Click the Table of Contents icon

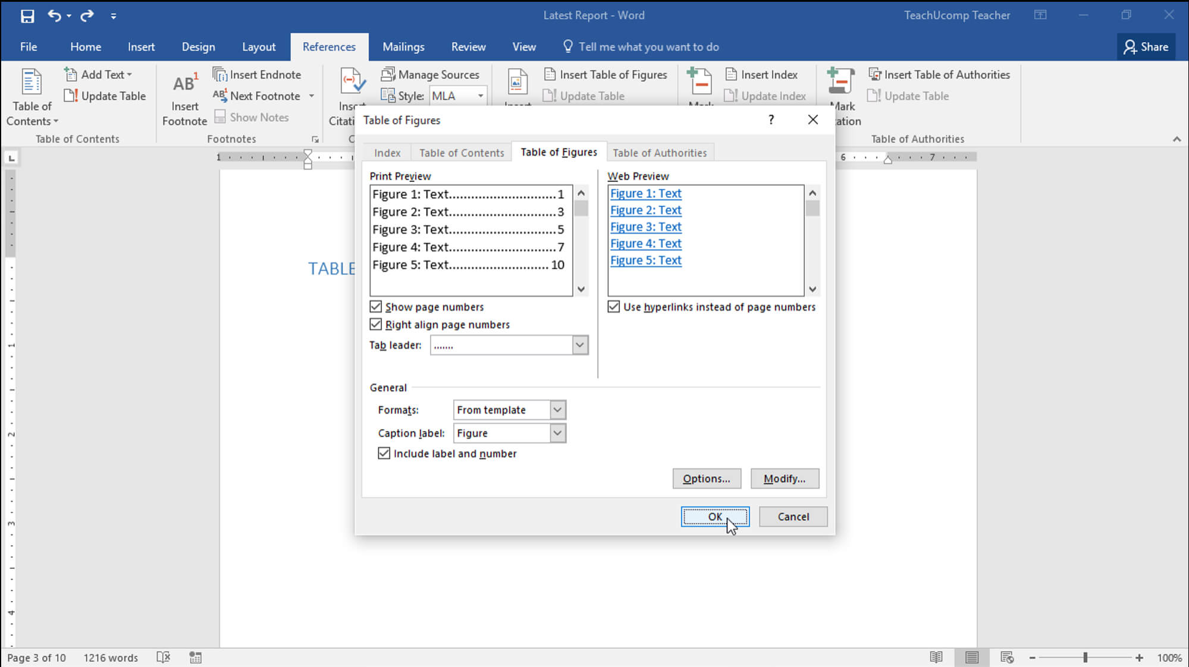[x=32, y=96]
